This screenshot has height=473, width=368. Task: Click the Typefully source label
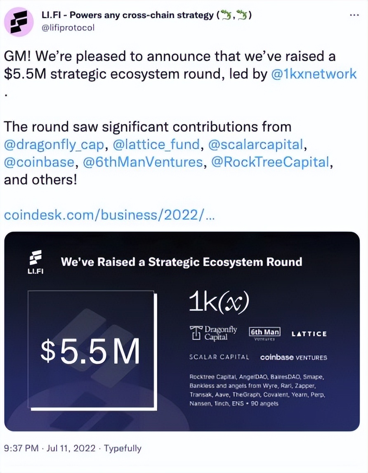[122, 448]
